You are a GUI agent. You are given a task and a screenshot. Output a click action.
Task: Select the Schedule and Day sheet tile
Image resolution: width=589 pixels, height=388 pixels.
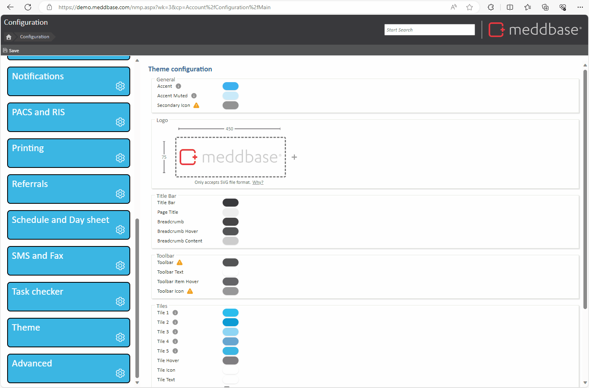tap(68, 225)
